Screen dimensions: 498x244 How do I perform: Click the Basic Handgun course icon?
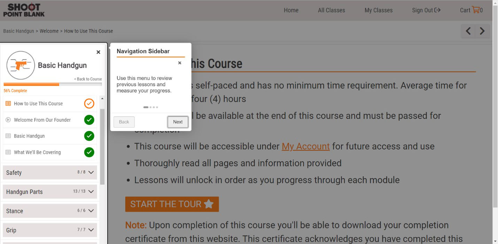click(x=21, y=65)
